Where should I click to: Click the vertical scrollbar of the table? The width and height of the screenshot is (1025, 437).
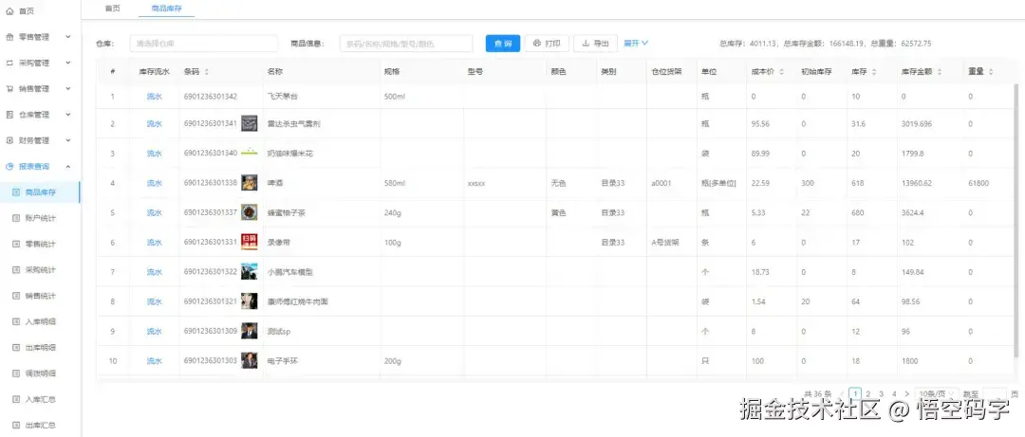pos(1016,221)
